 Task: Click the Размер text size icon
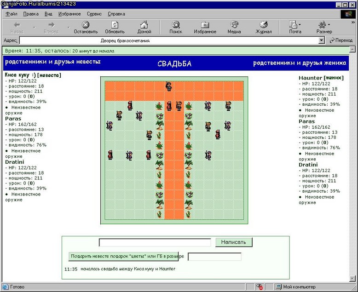point(323,24)
